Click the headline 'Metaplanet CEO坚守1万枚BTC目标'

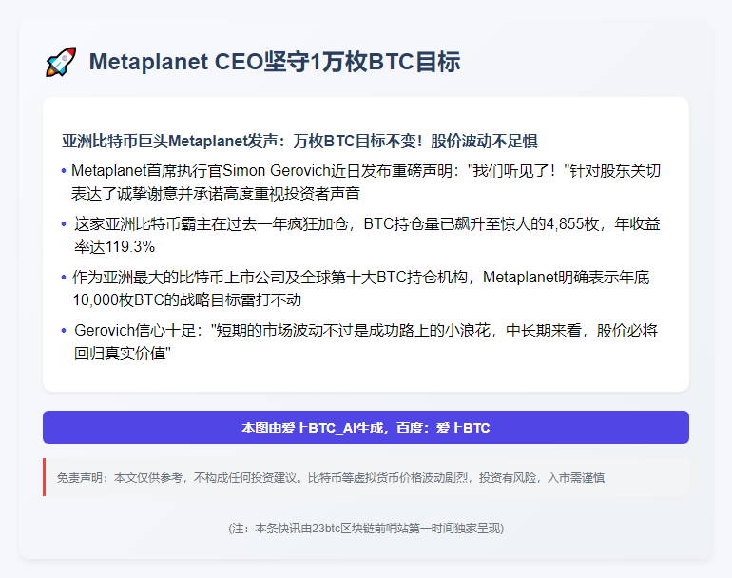coord(275,62)
